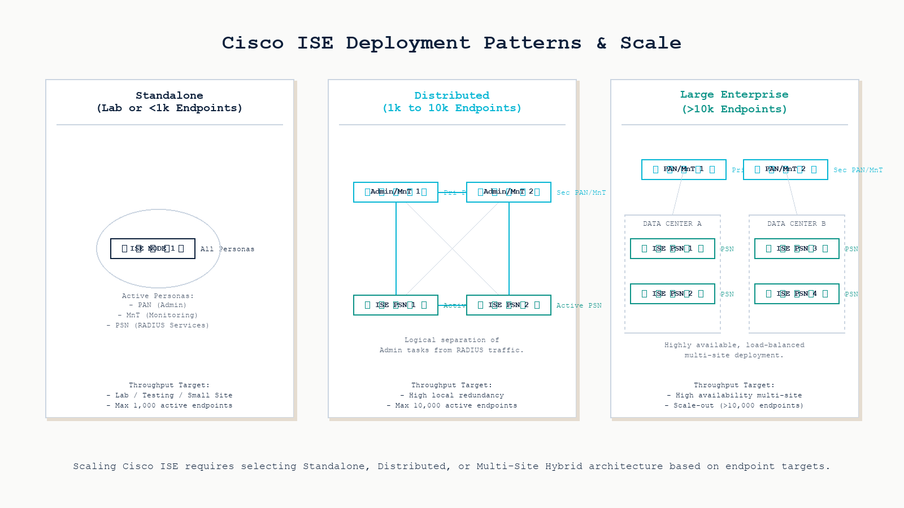Screen dimensions: 904x508
Task: Select ISE PSN 1 in Data Center A
Action: [x=672, y=248]
